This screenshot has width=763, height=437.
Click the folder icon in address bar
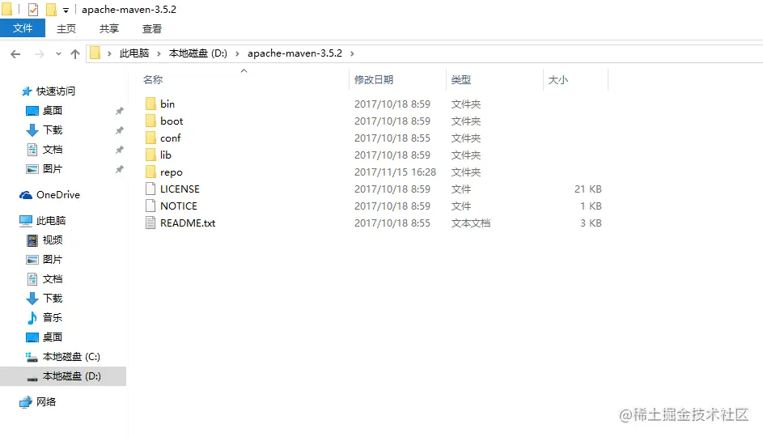pyautogui.click(x=95, y=53)
